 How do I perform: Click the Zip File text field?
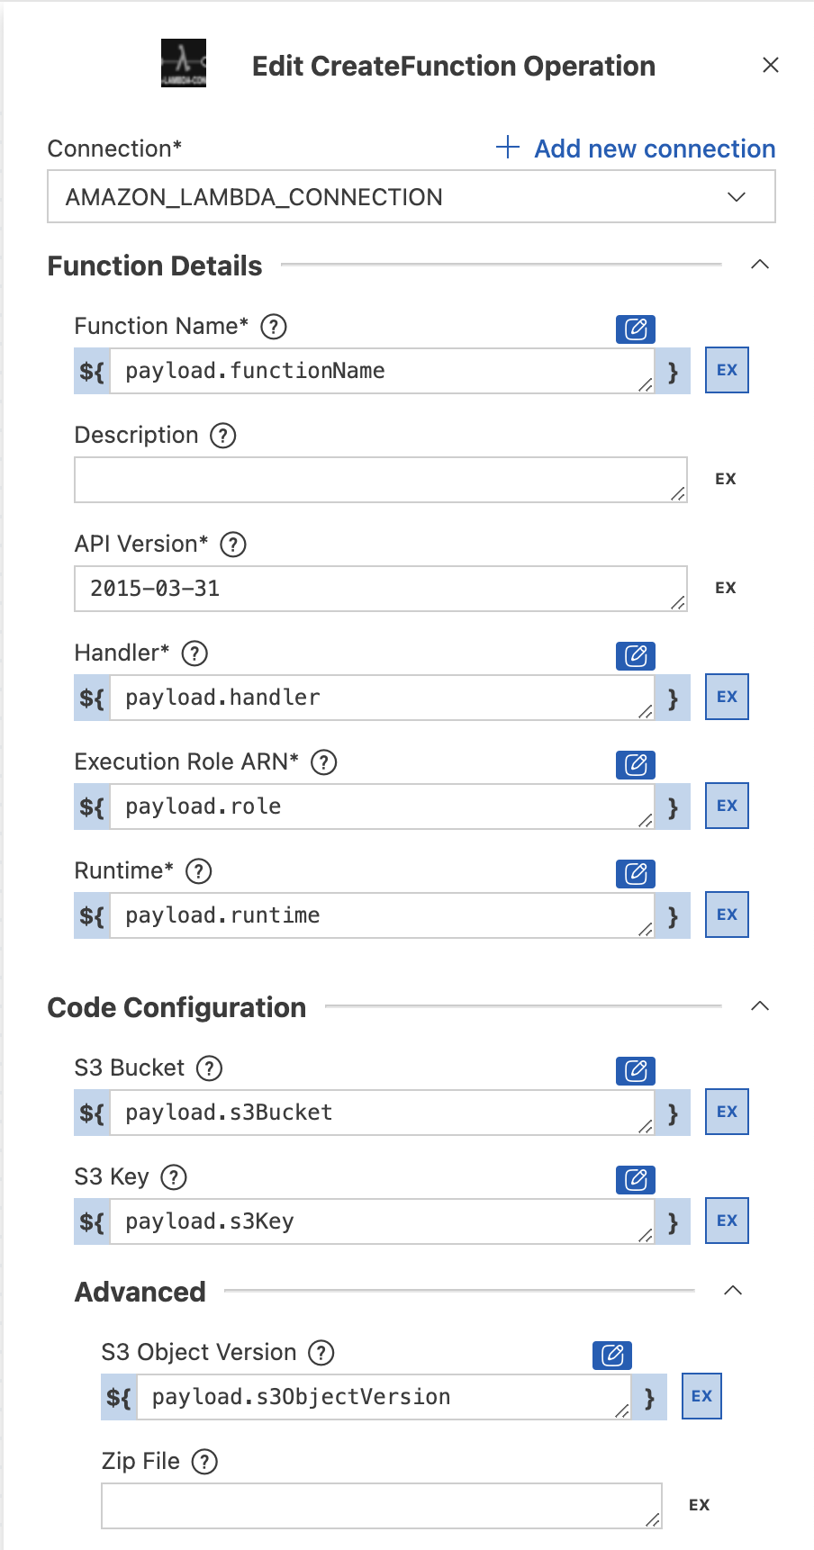[x=382, y=1506]
